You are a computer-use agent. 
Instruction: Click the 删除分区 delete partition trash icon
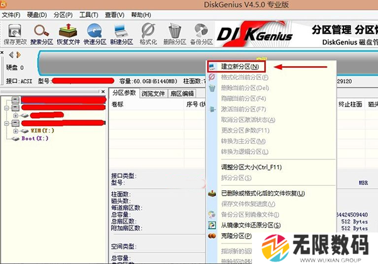click(x=175, y=34)
